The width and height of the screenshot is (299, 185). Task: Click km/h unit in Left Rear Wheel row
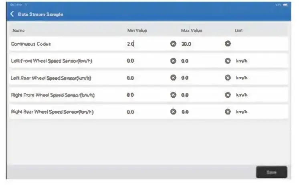[242, 78]
